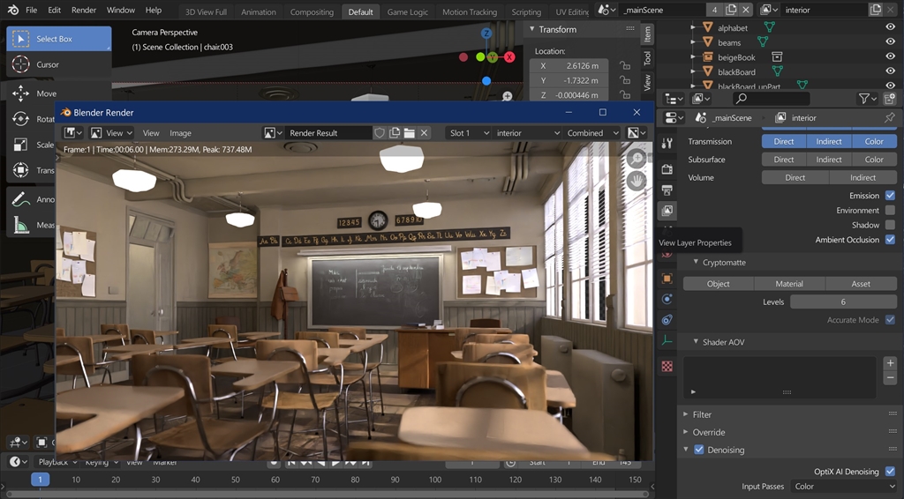Open the Render menu
Viewport: 904px width, 499px height.
point(84,11)
